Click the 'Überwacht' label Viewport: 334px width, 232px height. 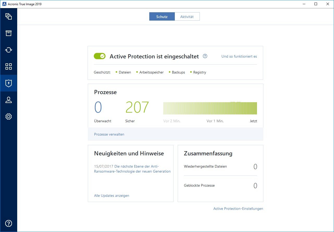103,121
